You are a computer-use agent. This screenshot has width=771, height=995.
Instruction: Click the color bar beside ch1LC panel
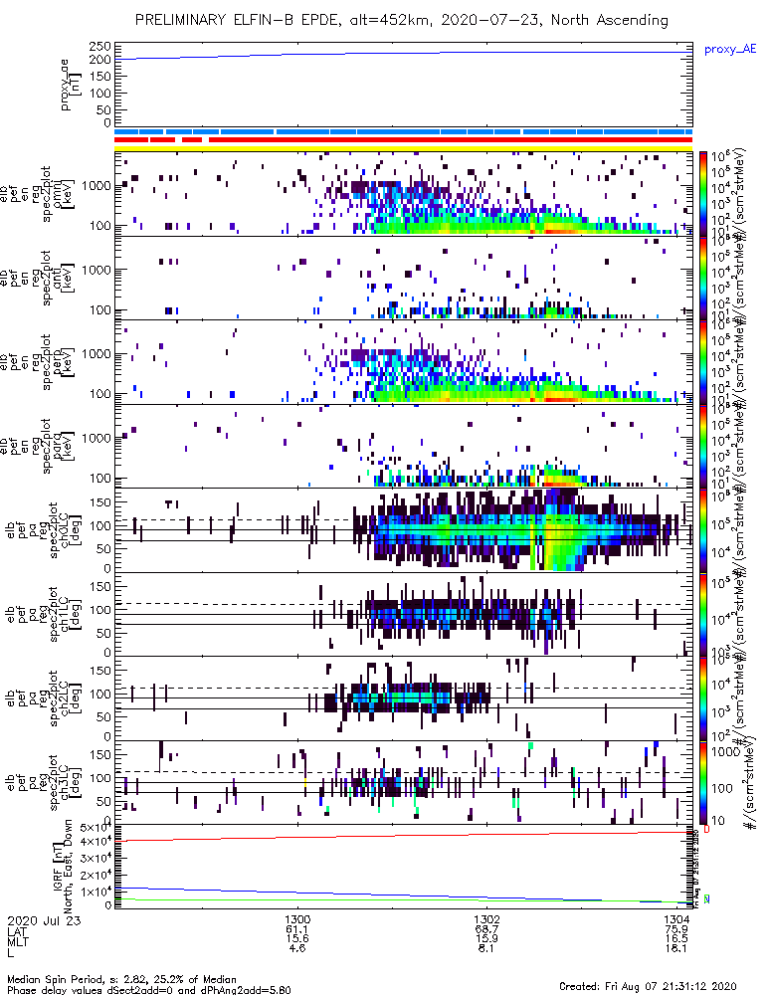coord(703,614)
